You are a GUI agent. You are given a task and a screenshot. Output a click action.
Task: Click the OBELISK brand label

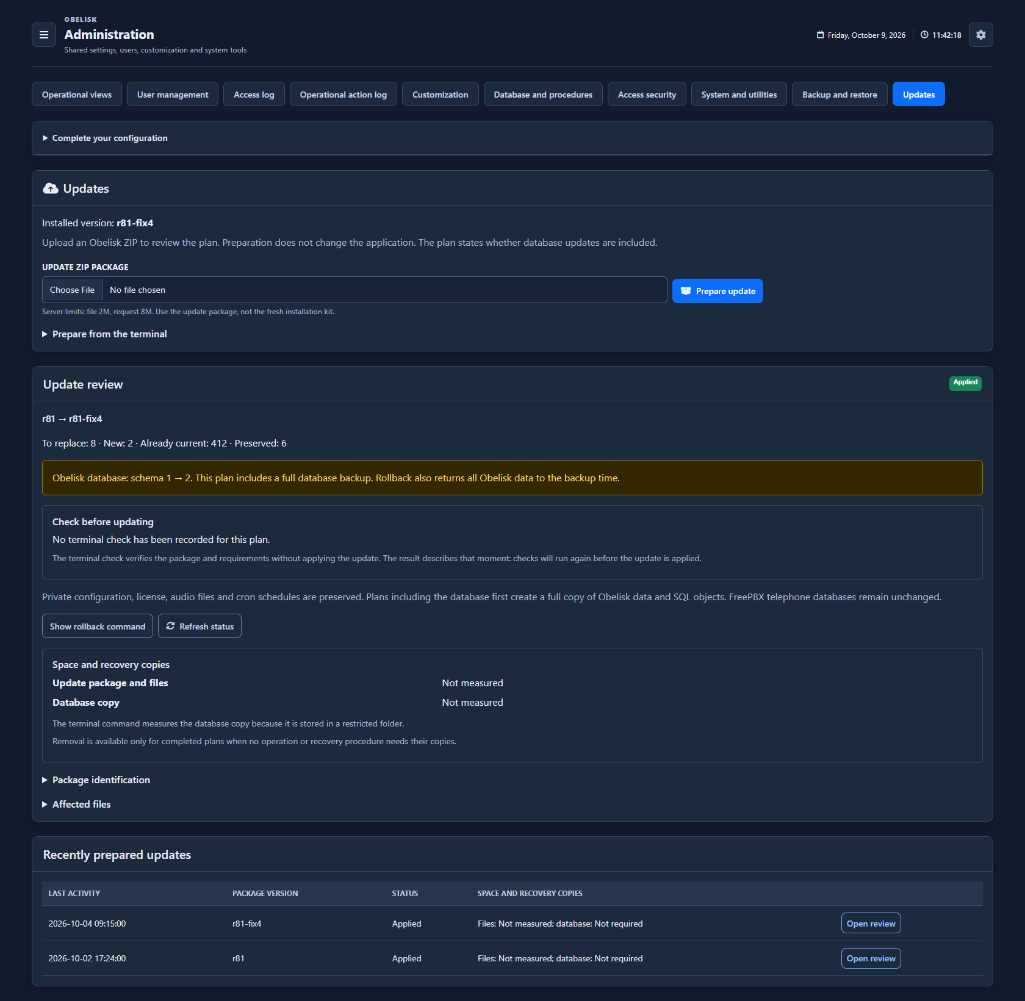tap(81, 20)
